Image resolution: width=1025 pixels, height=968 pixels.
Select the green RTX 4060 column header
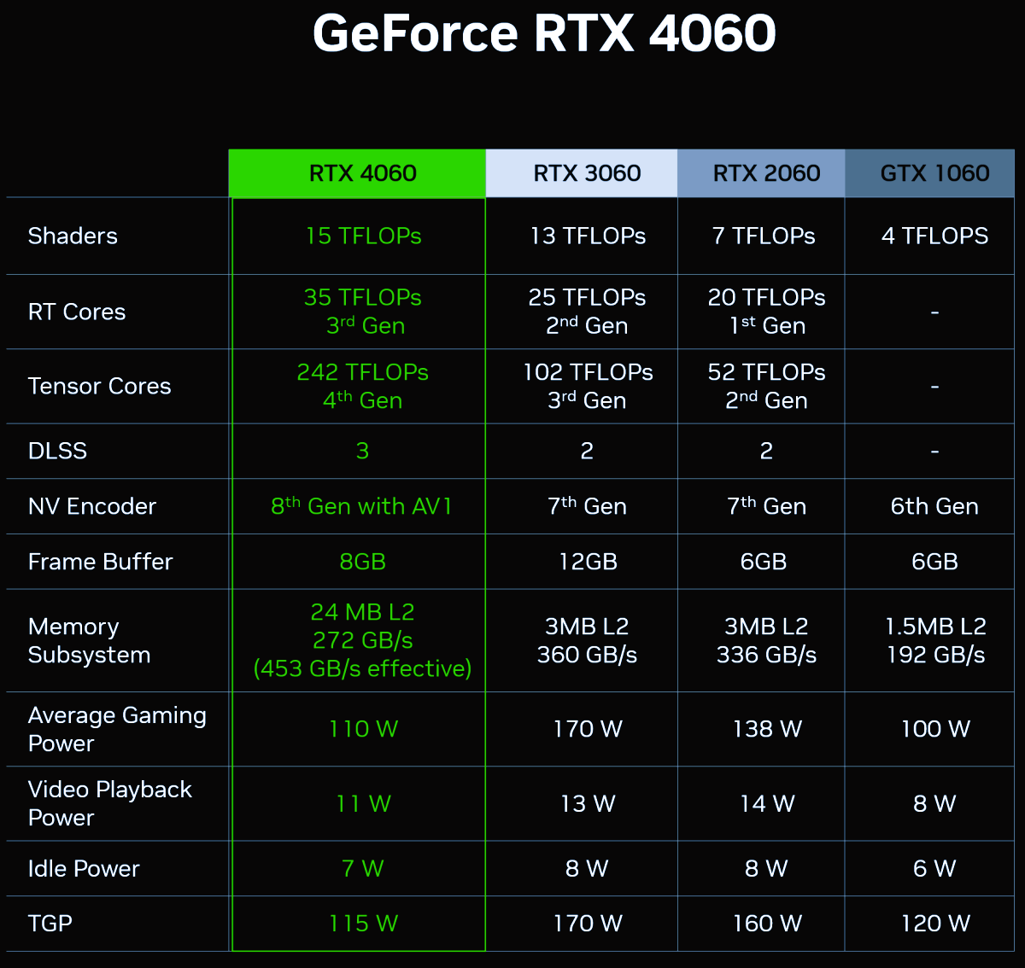pyautogui.click(x=362, y=173)
